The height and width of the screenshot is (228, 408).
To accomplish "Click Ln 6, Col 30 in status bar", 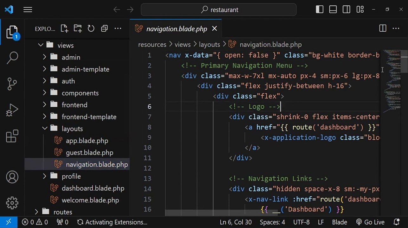I will tap(236, 222).
